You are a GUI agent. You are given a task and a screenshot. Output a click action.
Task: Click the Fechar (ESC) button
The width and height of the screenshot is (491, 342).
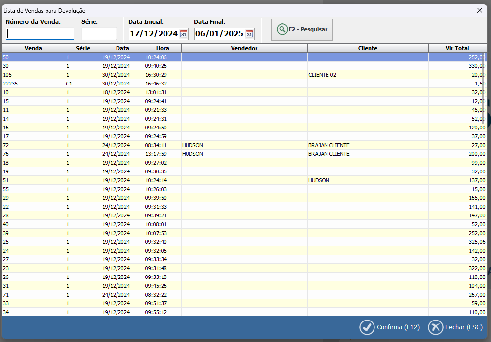click(x=456, y=327)
